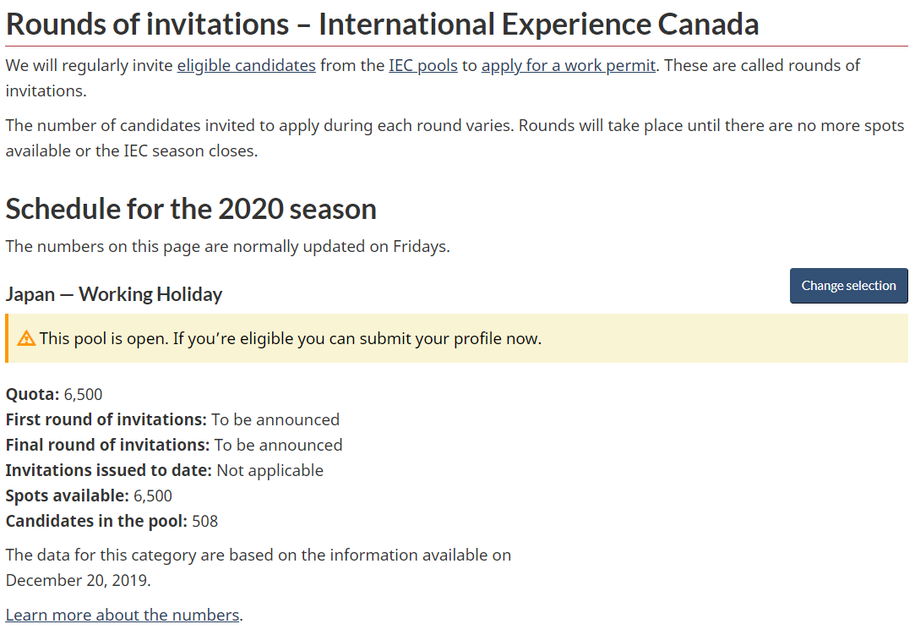Click the December 20, 2019 date text

click(x=79, y=580)
